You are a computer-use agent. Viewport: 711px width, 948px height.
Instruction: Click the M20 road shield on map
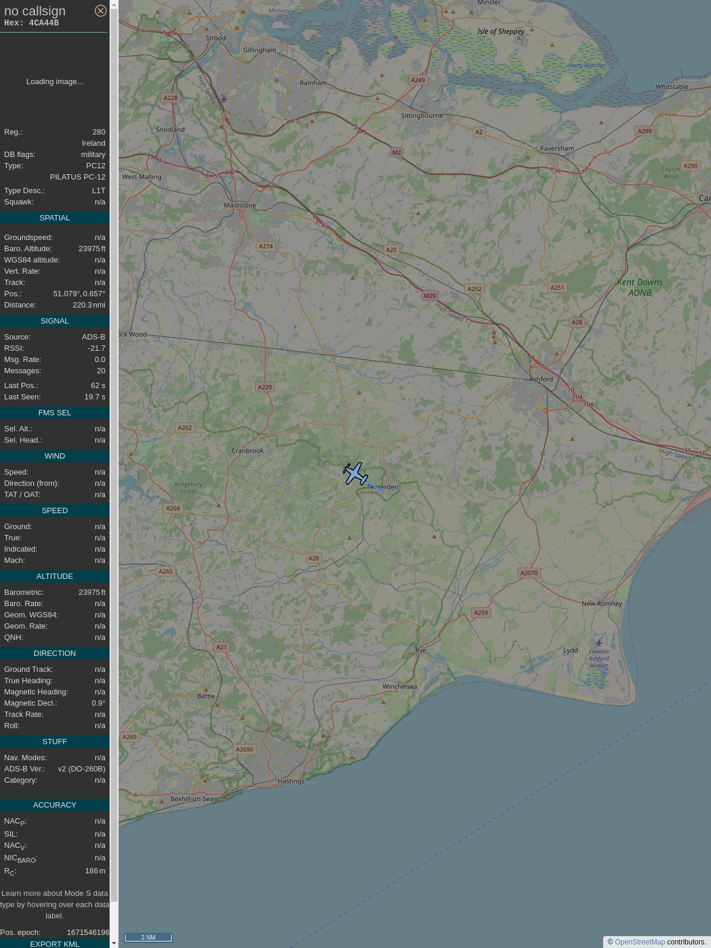pyautogui.click(x=430, y=296)
